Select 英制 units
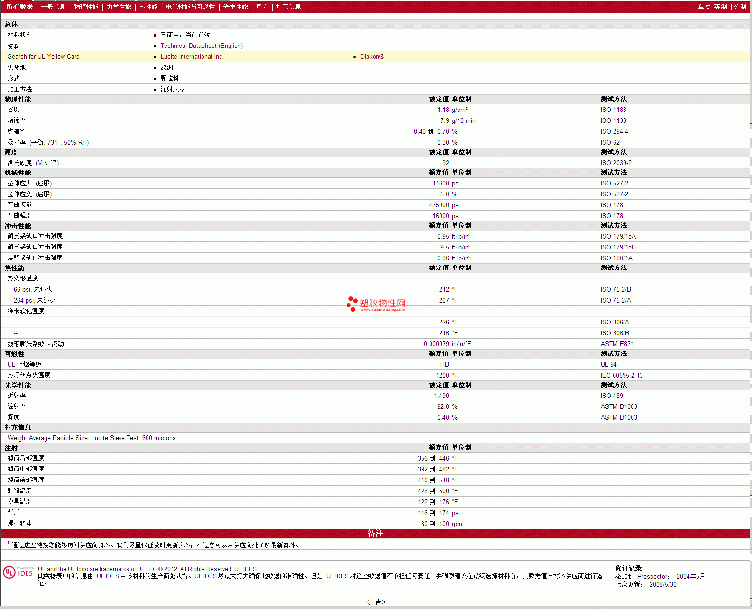Screen dimensions: 752x609 pos(721,7)
